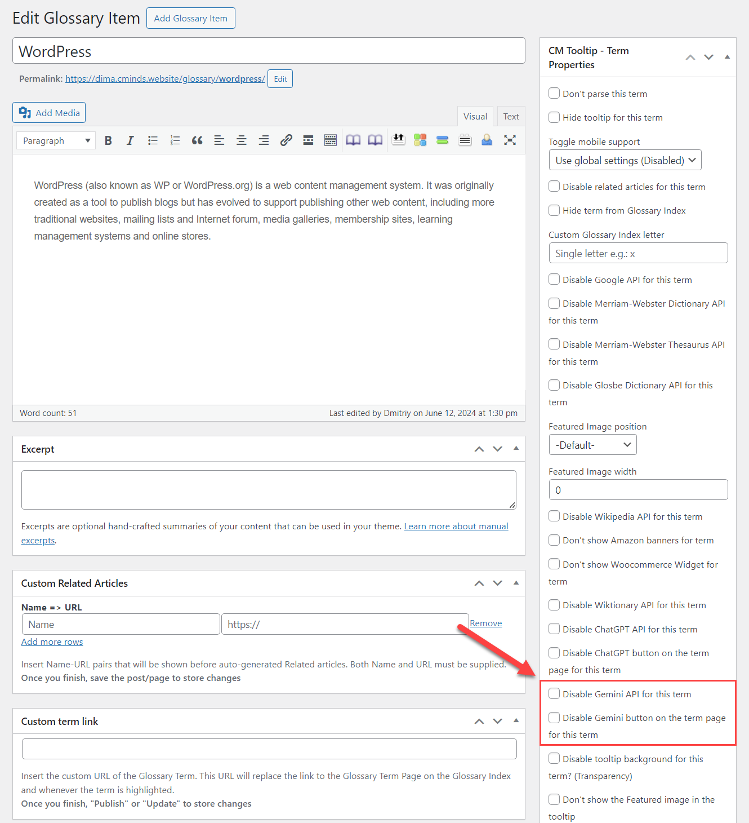Tick Disable Wiktionary API for this term
Image resolution: width=749 pixels, height=823 pixels.
pyautogui.click(x=554, y=604)
